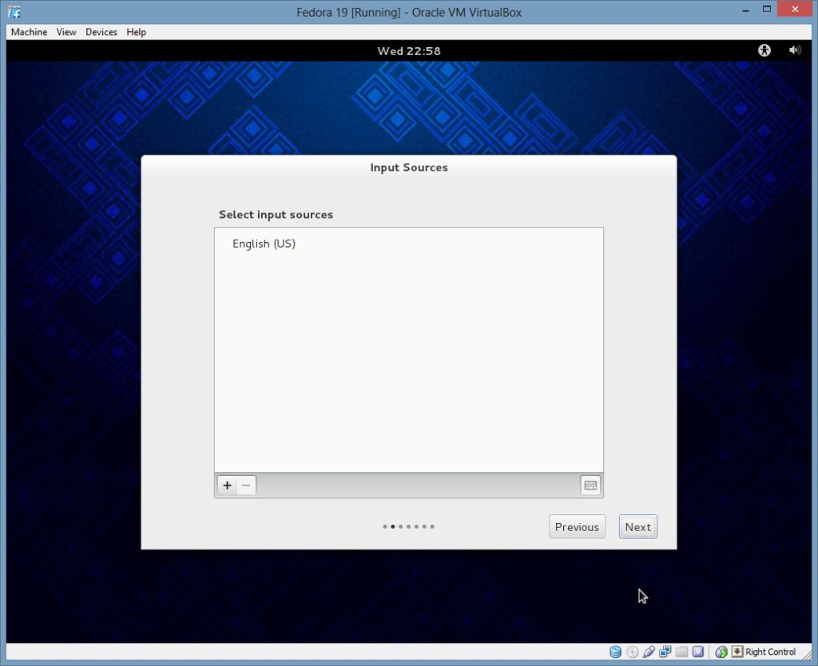
Task: Click the host key arrow icon
Action: tap(737, 652)
